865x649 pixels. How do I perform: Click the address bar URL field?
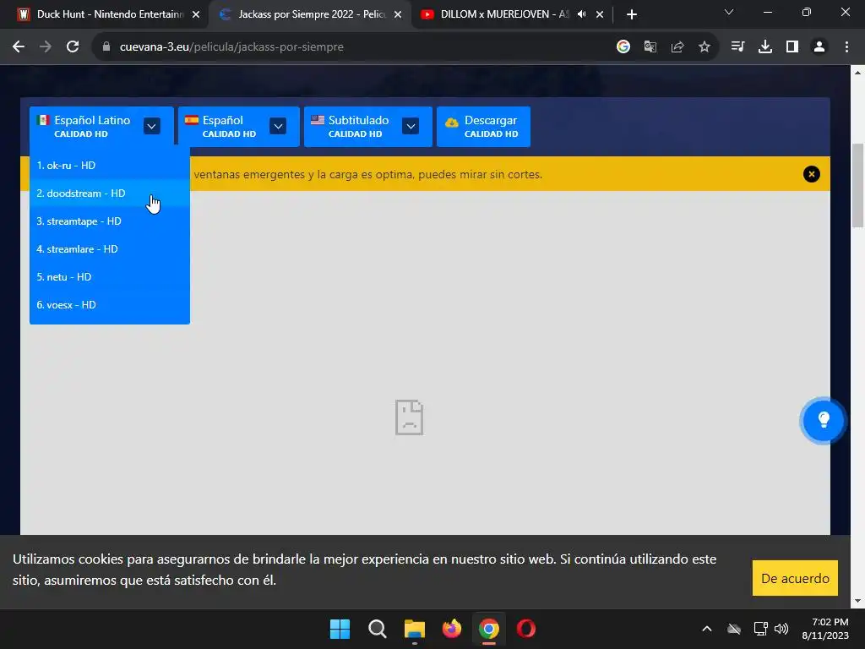click(353, 47)
